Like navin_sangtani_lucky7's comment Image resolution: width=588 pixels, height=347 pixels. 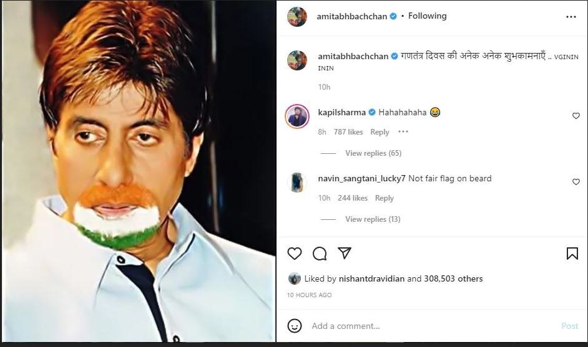(576, 182)
